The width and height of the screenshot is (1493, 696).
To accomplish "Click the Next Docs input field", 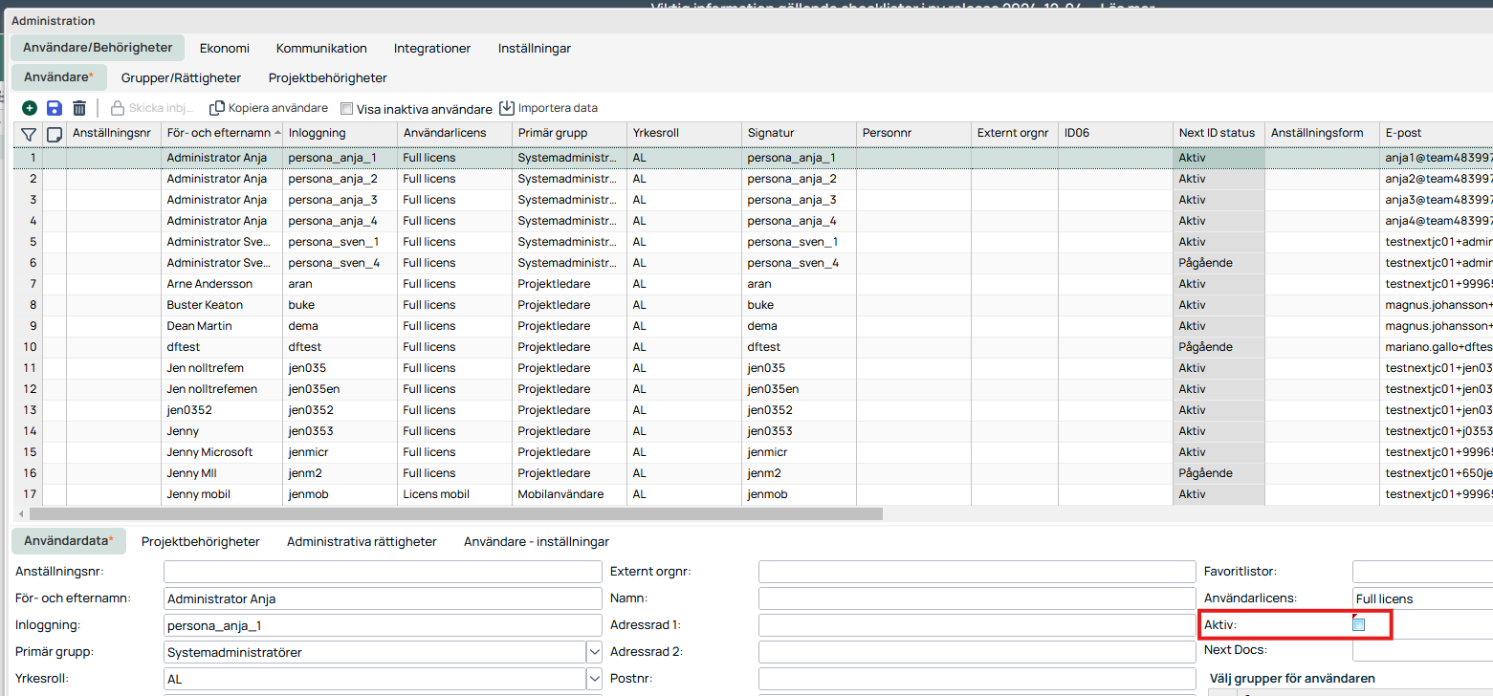I will pos(1422,650).
